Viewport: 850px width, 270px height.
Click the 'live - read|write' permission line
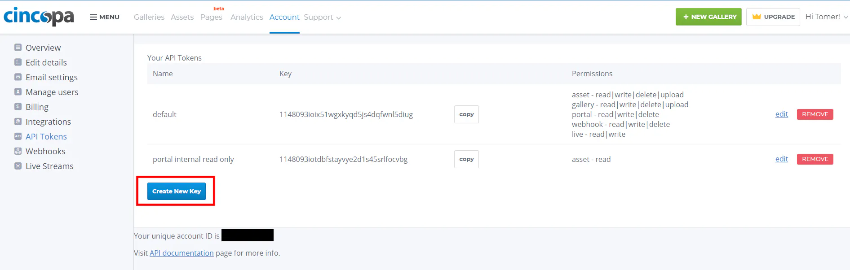pos(598,134)
